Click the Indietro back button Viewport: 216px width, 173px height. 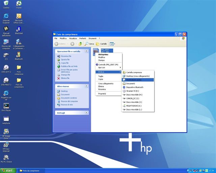coord(60,44)
